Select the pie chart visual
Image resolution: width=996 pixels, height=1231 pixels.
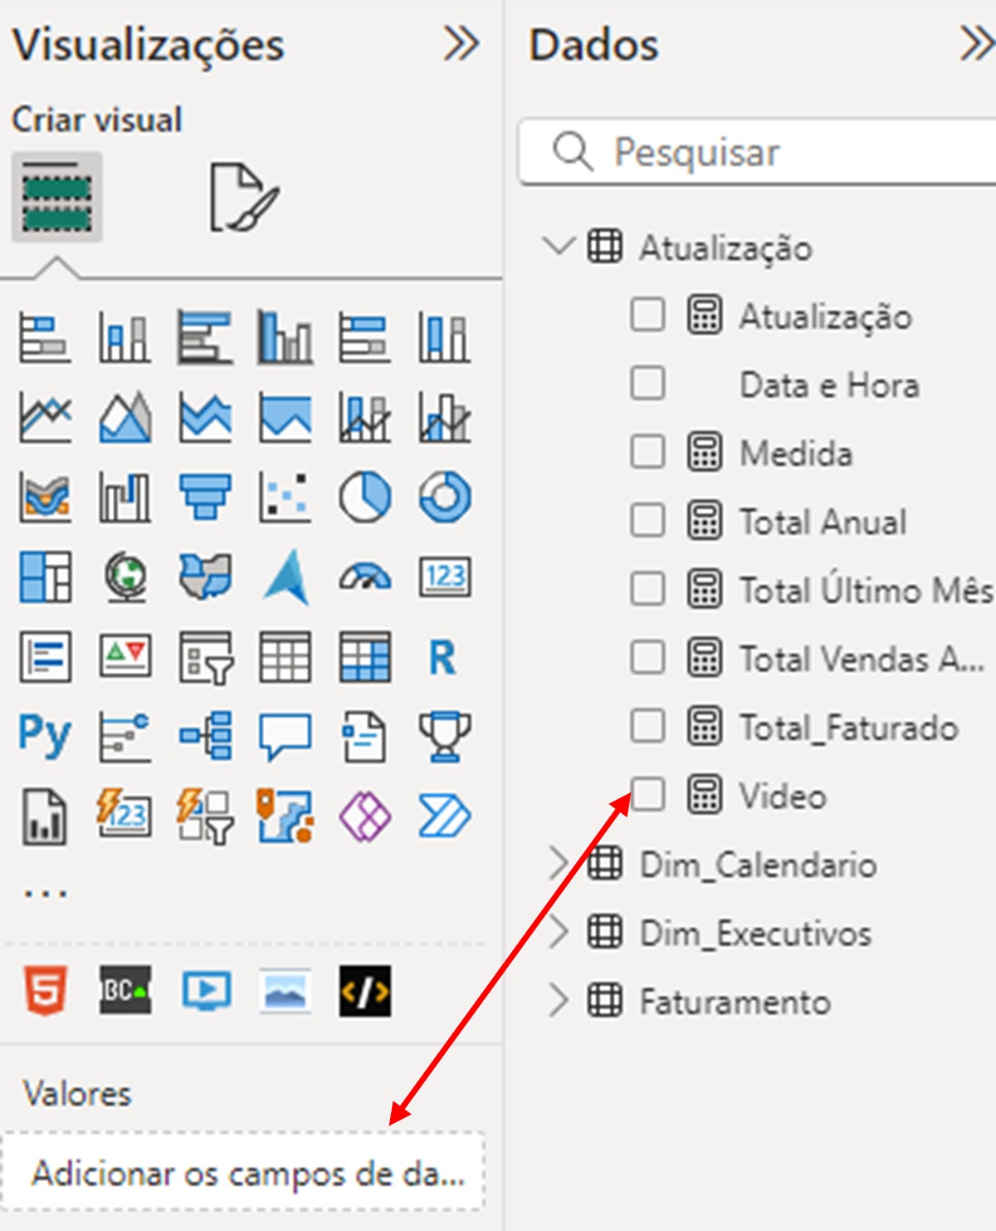coord(364,497)
